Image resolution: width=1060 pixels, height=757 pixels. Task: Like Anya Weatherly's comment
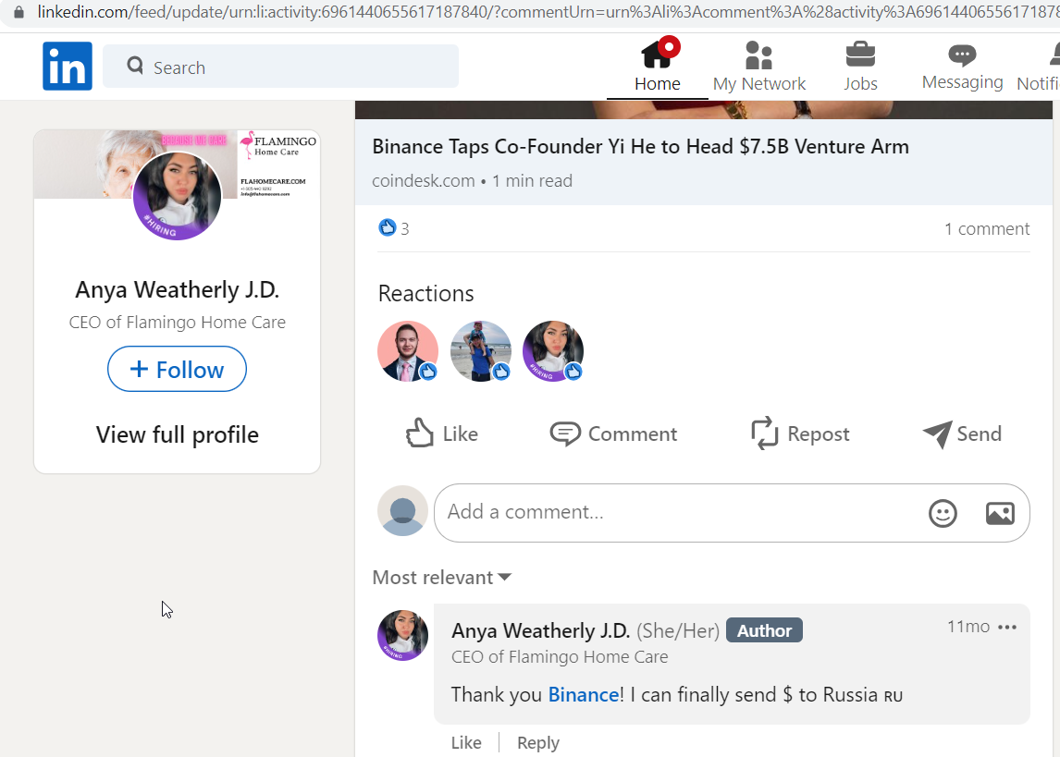click(x=466, y=742)
